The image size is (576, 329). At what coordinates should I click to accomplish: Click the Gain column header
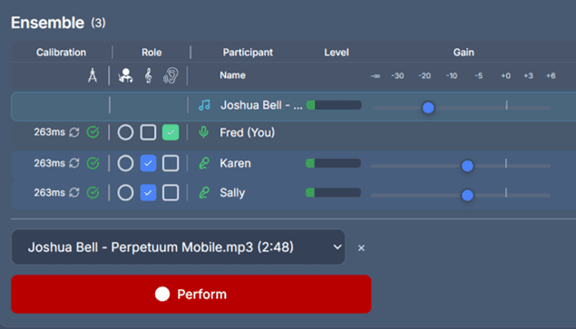point(464,53)
